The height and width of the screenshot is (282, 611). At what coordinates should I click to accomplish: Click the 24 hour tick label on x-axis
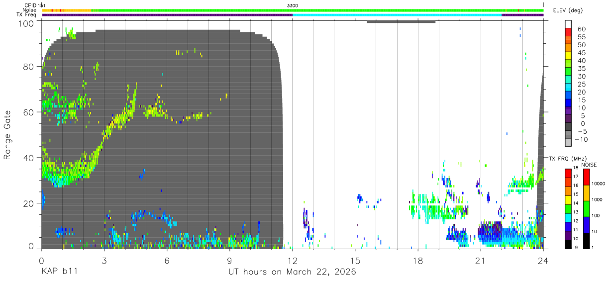543,260
